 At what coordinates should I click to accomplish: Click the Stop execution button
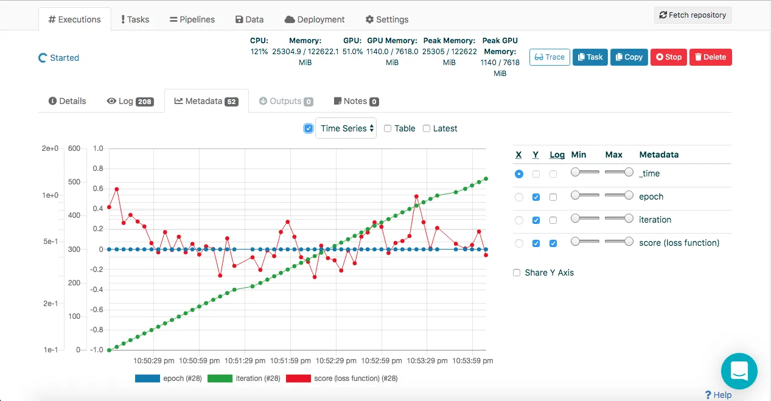pos(669,57)
